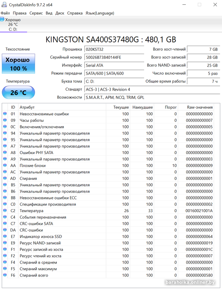Image resolution: width=222 pixels, height=290 pixels.
Task: Open the Правка menu
Action: click(20, 13)
